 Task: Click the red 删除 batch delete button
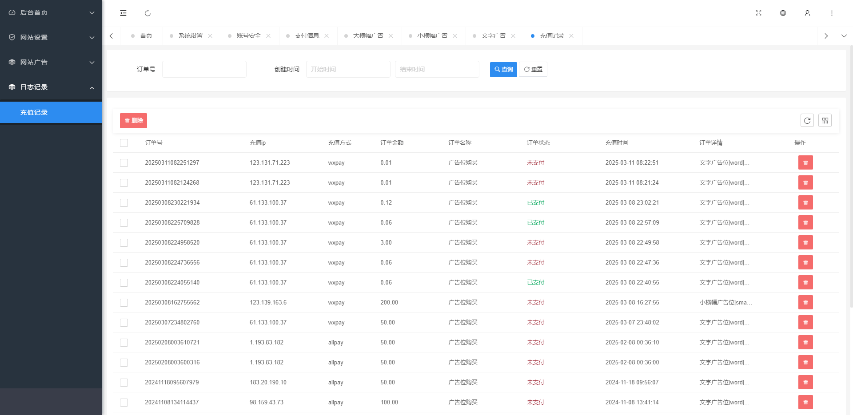click(133, 120)
